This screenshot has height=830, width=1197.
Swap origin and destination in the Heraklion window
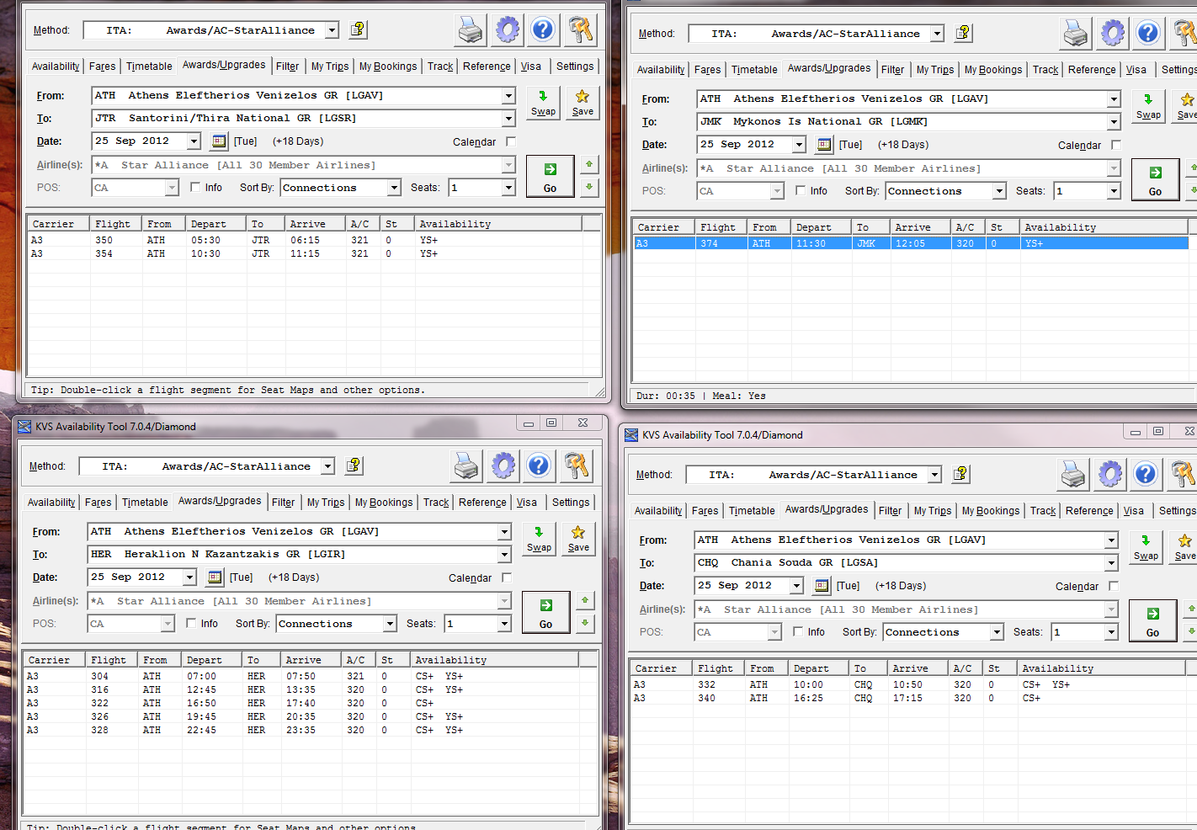click(539, 538)
